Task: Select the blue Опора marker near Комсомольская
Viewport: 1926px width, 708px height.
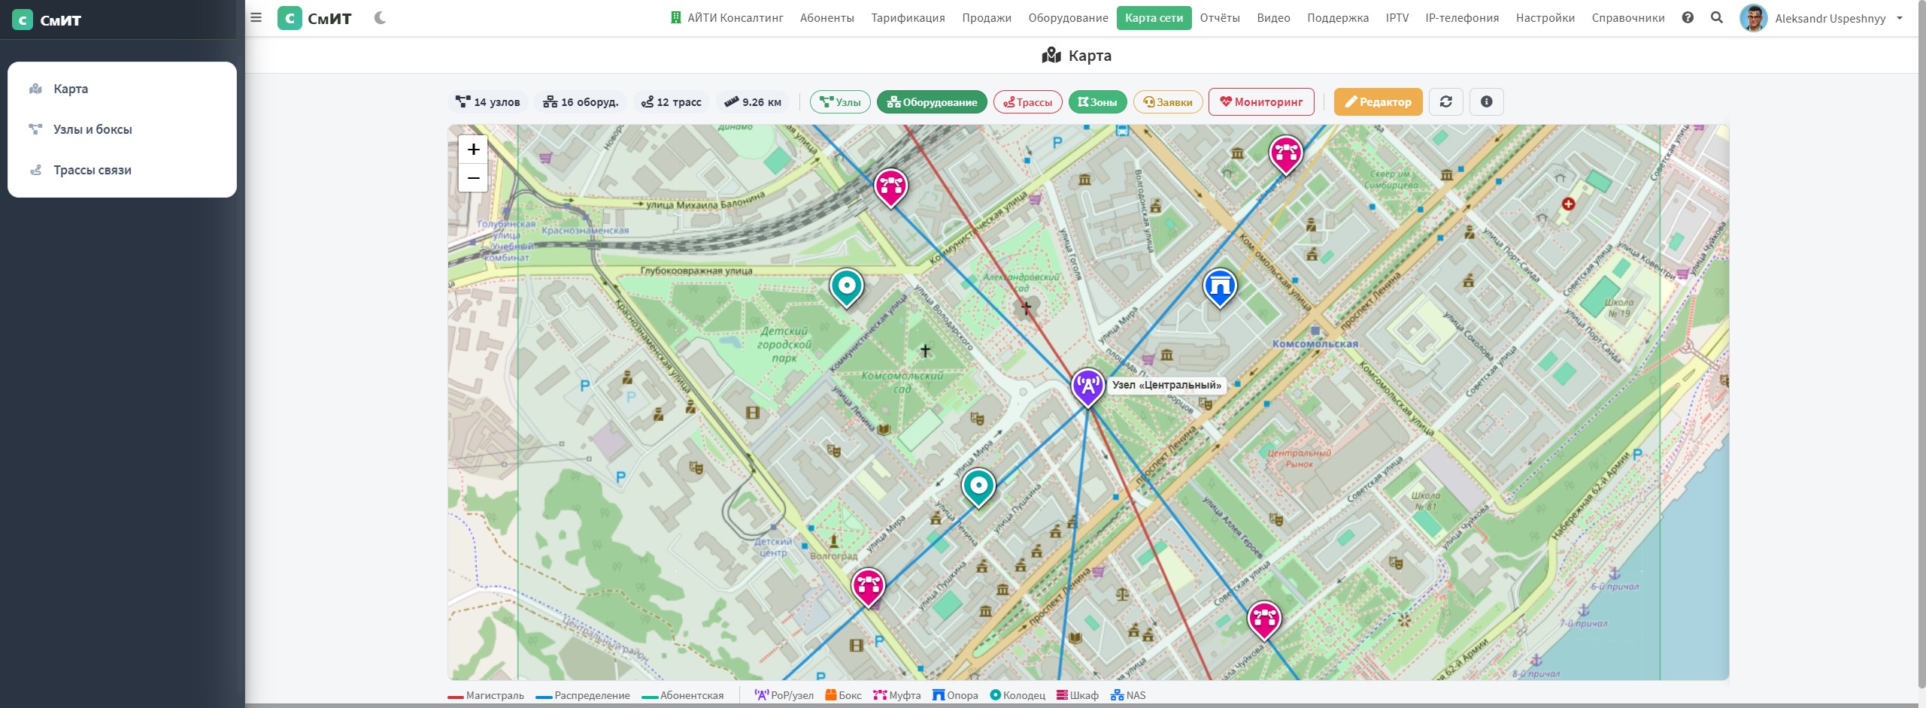Action: (x=1220, y=289)
